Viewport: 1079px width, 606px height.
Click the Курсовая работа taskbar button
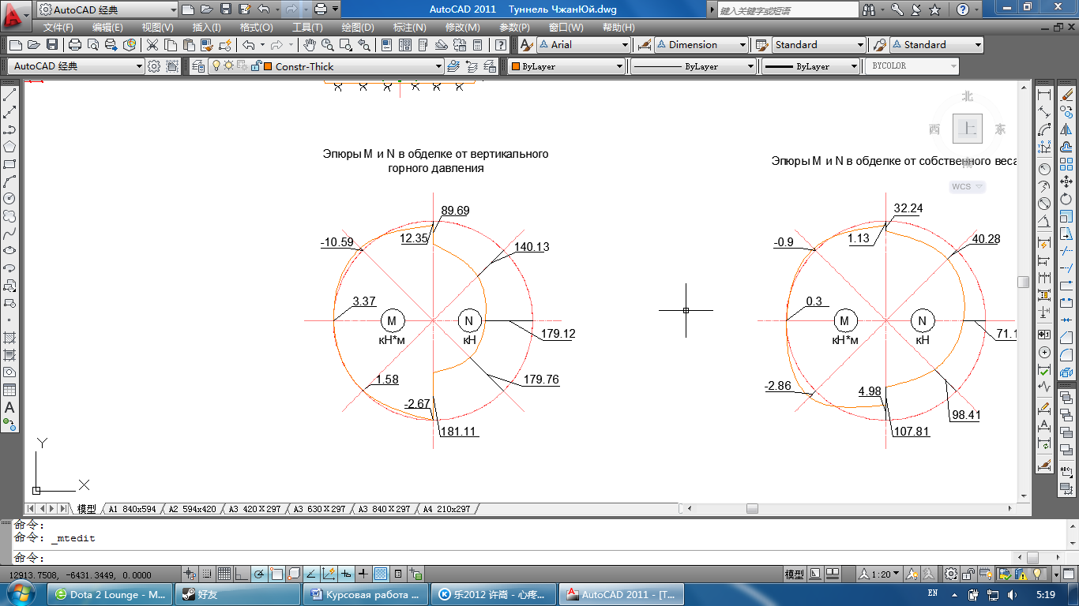tap(367, 594)
